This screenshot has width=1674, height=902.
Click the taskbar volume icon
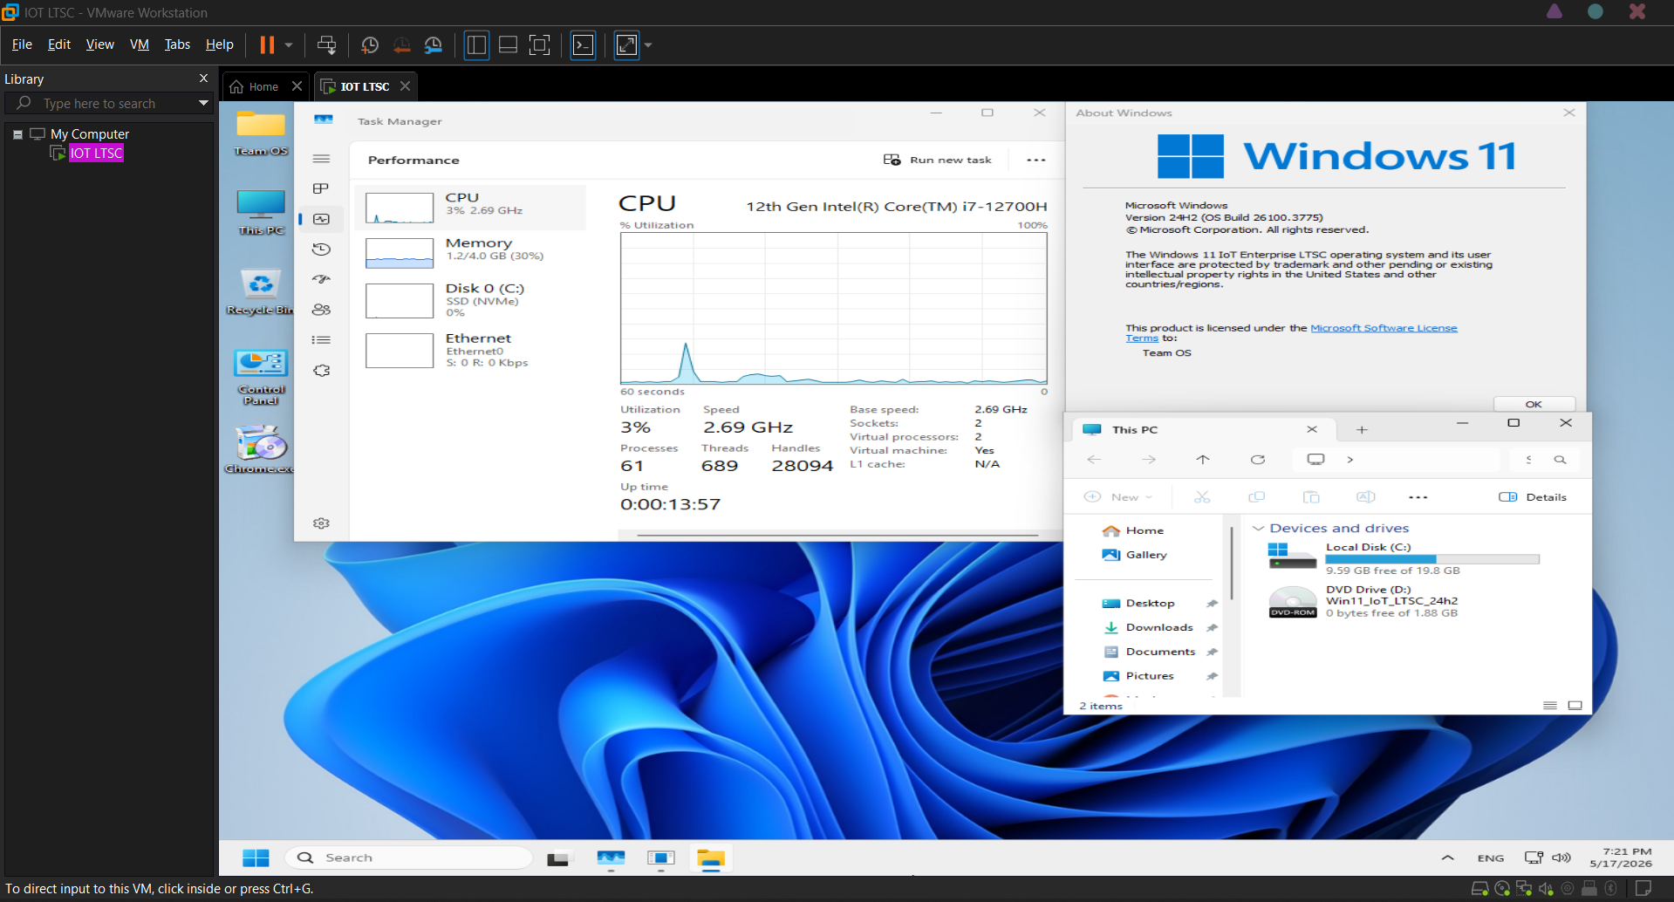(1561, 858)
